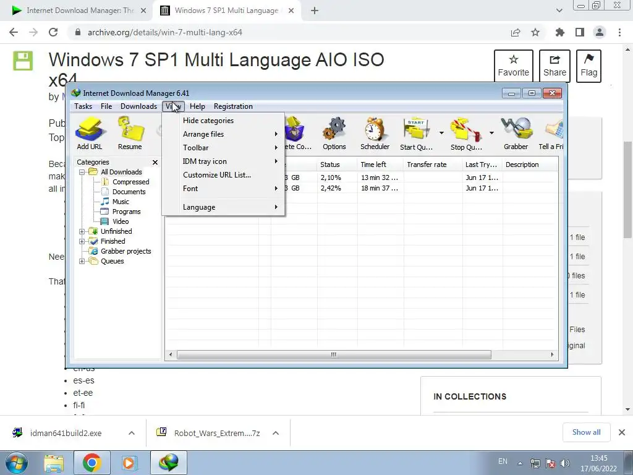633x475 pixels.
Task: Open the Downloads menu
Action: point(138,106)
